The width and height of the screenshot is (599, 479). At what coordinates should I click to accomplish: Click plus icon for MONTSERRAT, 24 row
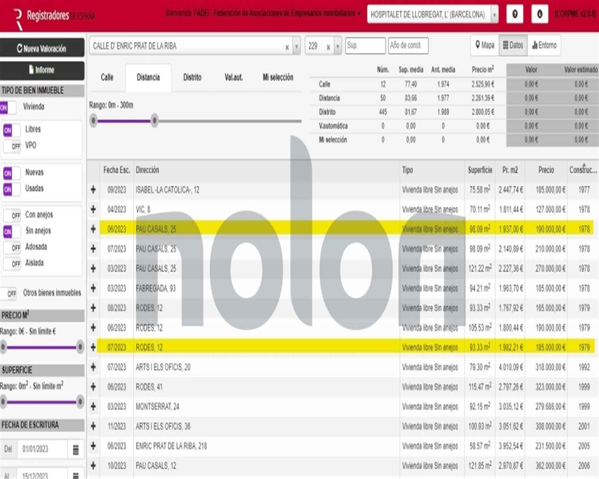(93, 407)
